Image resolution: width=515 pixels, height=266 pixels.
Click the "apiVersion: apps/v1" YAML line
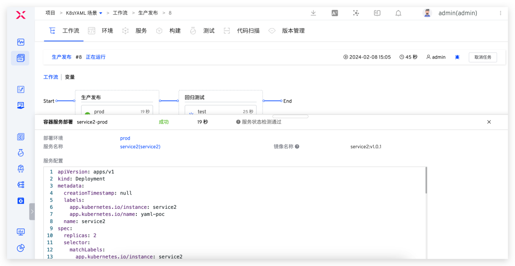click(86, 172)
